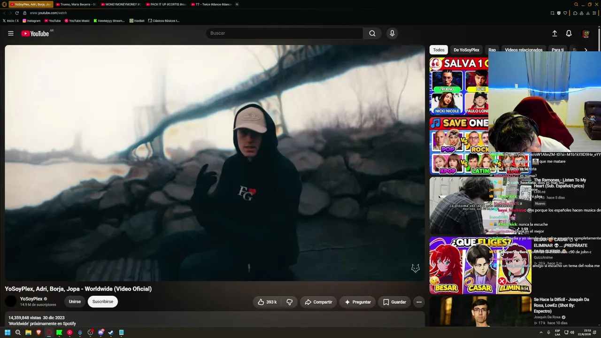
Task: Click the Unirse button
Action: 75,302
